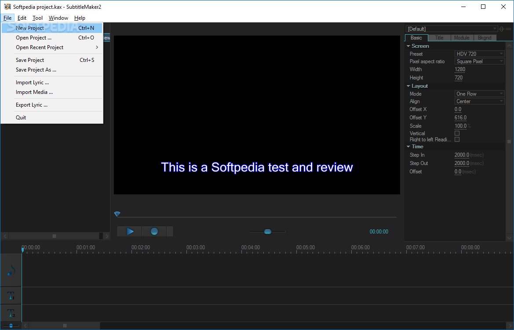Choose Quit from File menu
This screenshot has height=330, width=514.
point(52,118)
